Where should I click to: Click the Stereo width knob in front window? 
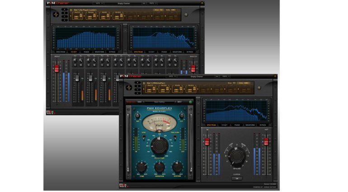click(236, 156)
